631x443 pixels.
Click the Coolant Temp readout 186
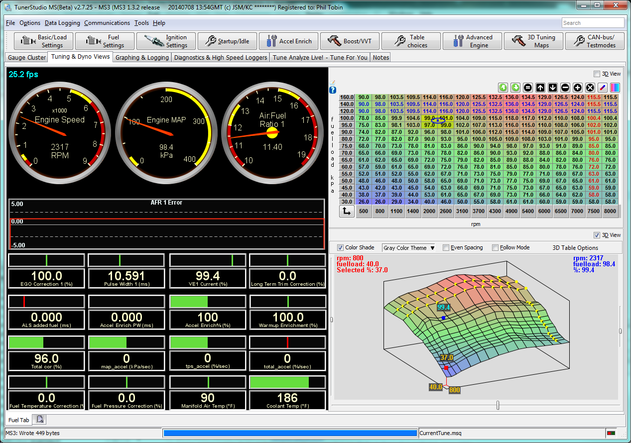(x=287, y=400)
